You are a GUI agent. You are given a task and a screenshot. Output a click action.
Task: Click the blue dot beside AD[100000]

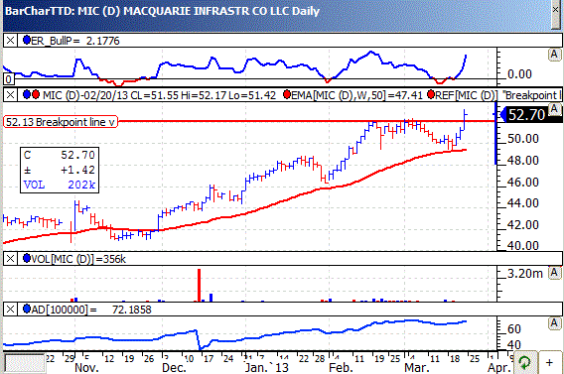[27, 309]
